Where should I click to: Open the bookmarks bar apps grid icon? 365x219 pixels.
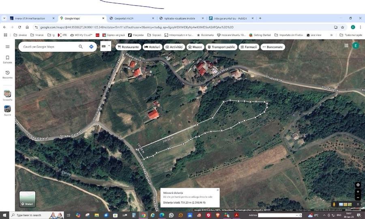pos(5,35)
